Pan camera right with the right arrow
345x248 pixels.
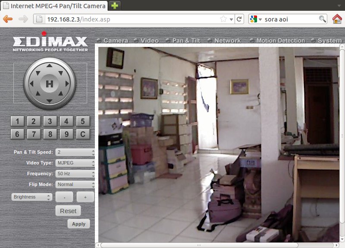pyautogui.click(x=67, y=84)
